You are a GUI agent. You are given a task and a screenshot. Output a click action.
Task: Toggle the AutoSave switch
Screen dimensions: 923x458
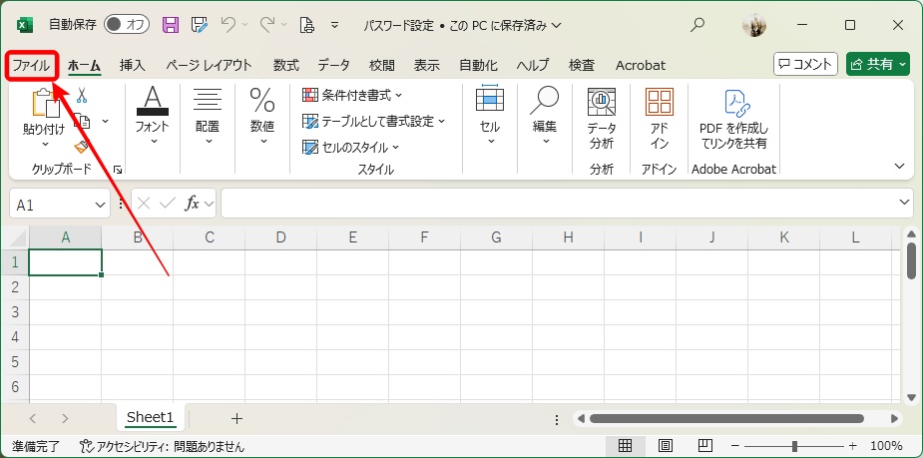pos(127,24)
